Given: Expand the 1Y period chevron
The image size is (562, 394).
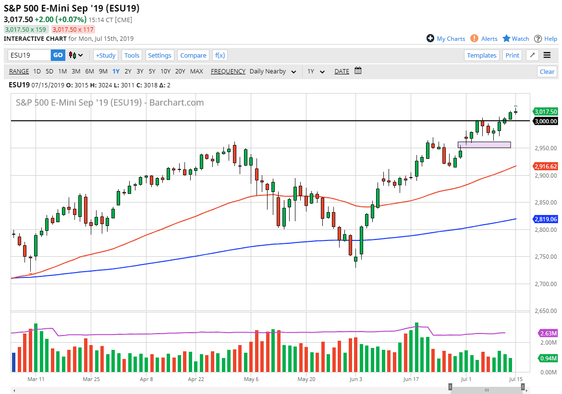Looking at the screenshot, I should point(321,71).
